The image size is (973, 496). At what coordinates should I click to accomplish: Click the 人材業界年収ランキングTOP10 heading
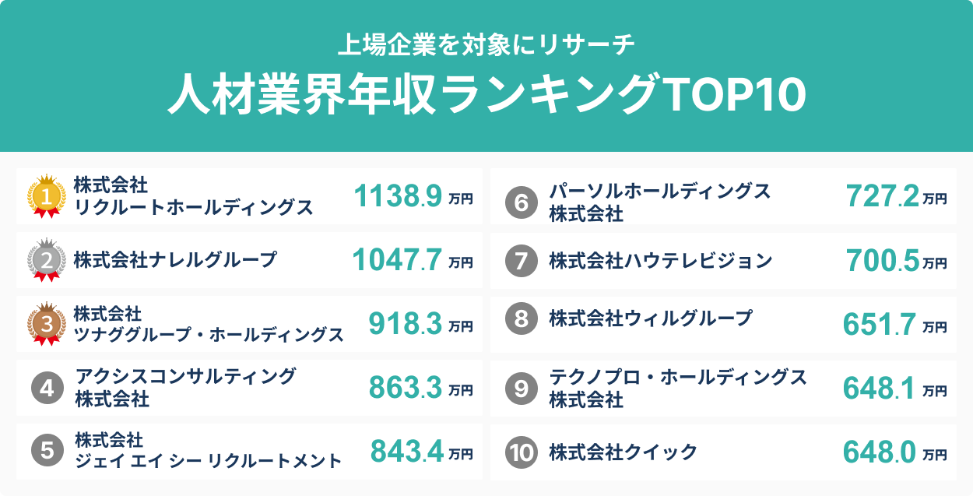click(486, 94)
